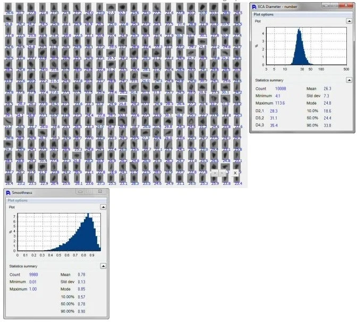This screenshot has height=322, width=357.
Task: Select the Count value 10008 in ECA Diameter
Action: coord(280,89)
